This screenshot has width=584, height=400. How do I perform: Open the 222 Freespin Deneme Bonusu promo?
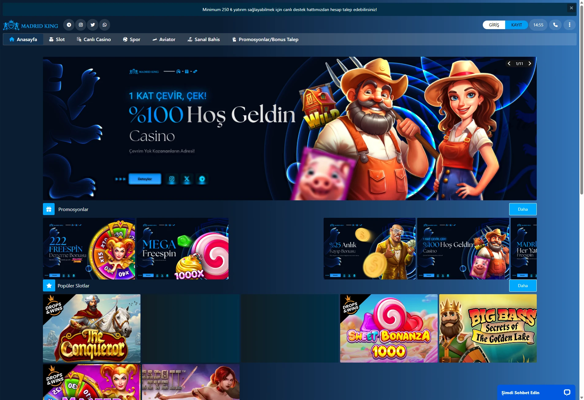click(x=89, y=248)
